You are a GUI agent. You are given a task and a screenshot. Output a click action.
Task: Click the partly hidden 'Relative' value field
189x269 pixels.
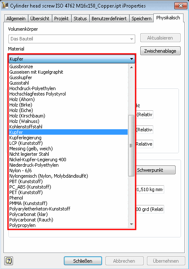tap(144, 144)
